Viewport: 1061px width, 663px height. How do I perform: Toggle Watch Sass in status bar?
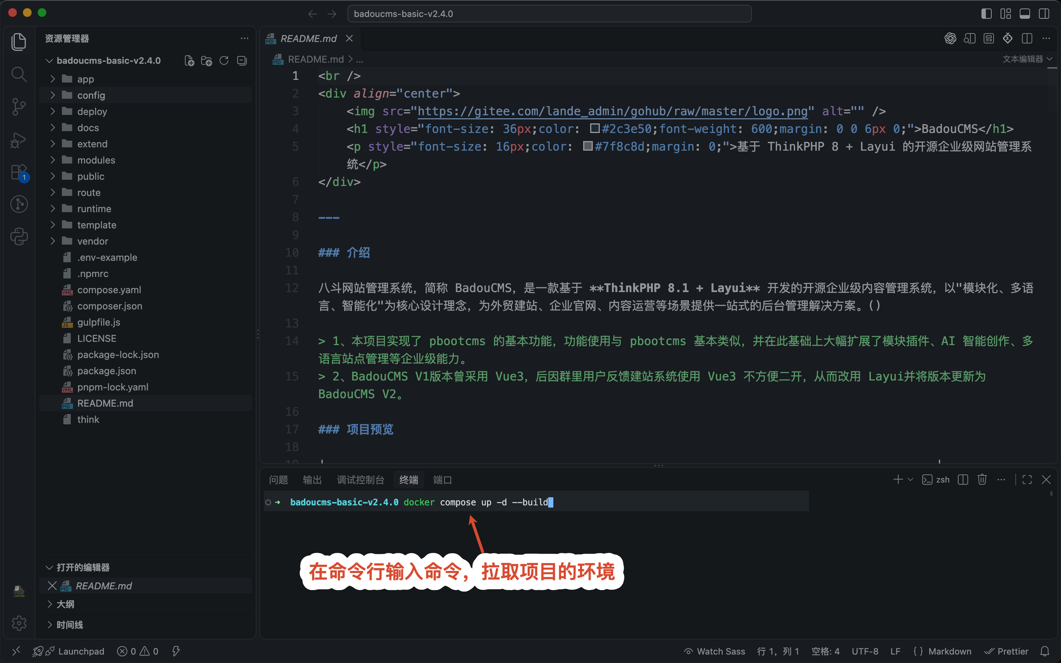[715, 651]
